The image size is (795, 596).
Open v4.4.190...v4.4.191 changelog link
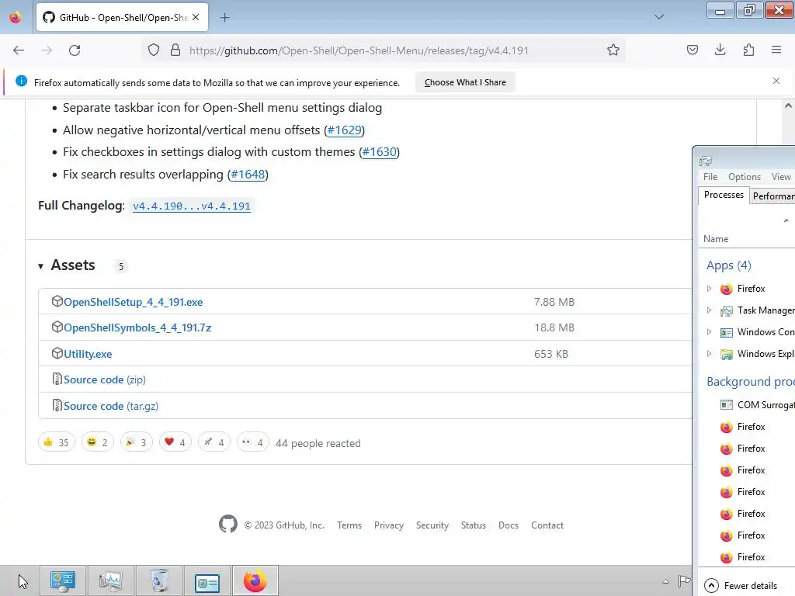pos(192,206)
